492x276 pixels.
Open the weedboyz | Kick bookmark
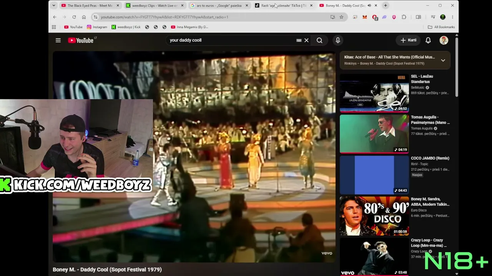click(126, 27)
